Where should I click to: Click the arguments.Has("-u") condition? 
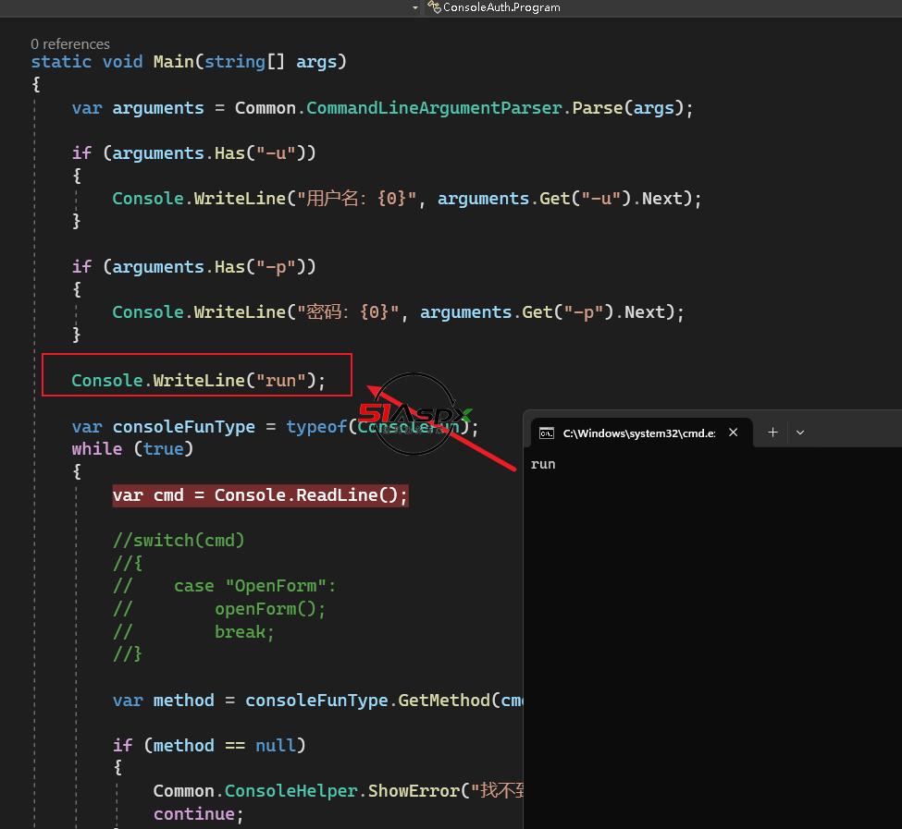209,153
